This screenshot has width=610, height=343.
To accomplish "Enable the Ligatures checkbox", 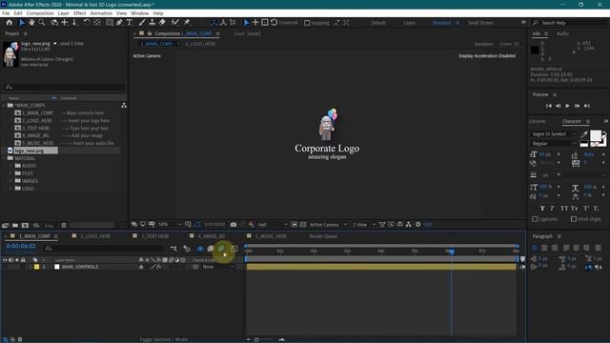I will pyautogui.click(x=535, y=219).
